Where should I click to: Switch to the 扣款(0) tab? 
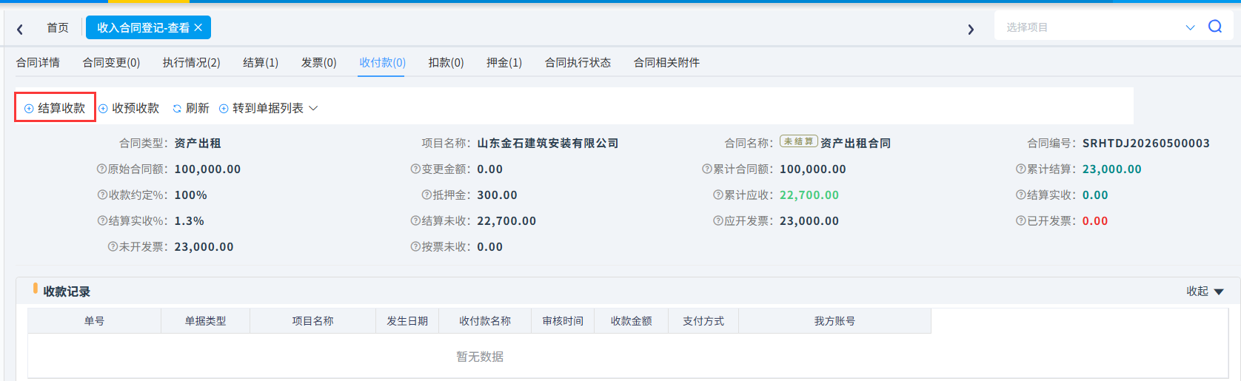pyautogui.click(x=446, y=63)
